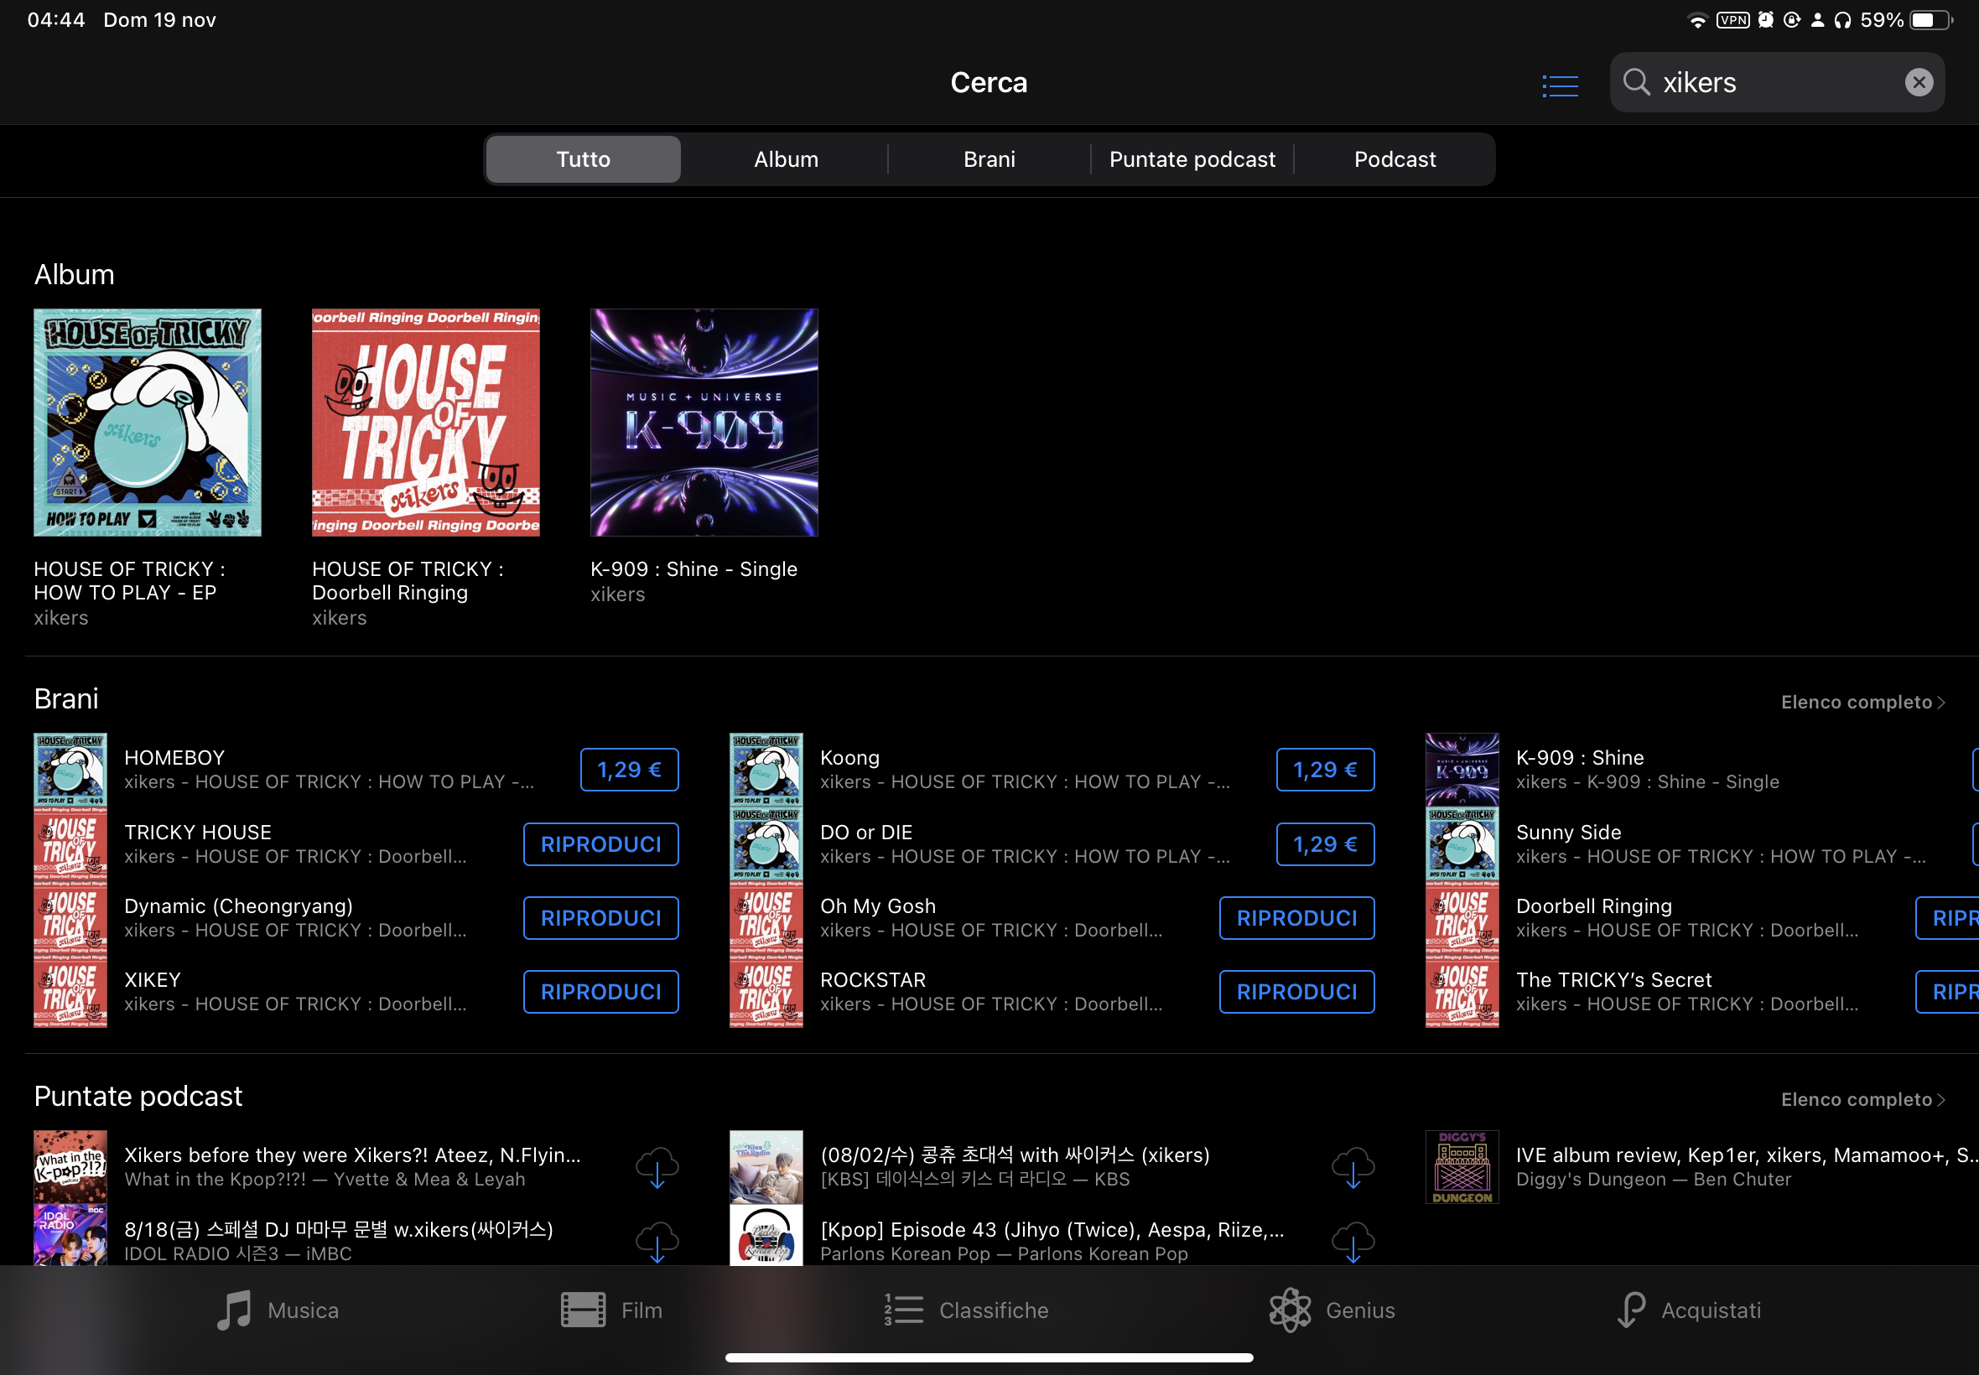Select the Album filter segment
This screenshot has height=1375, width=1979.
tap(786, 159)
